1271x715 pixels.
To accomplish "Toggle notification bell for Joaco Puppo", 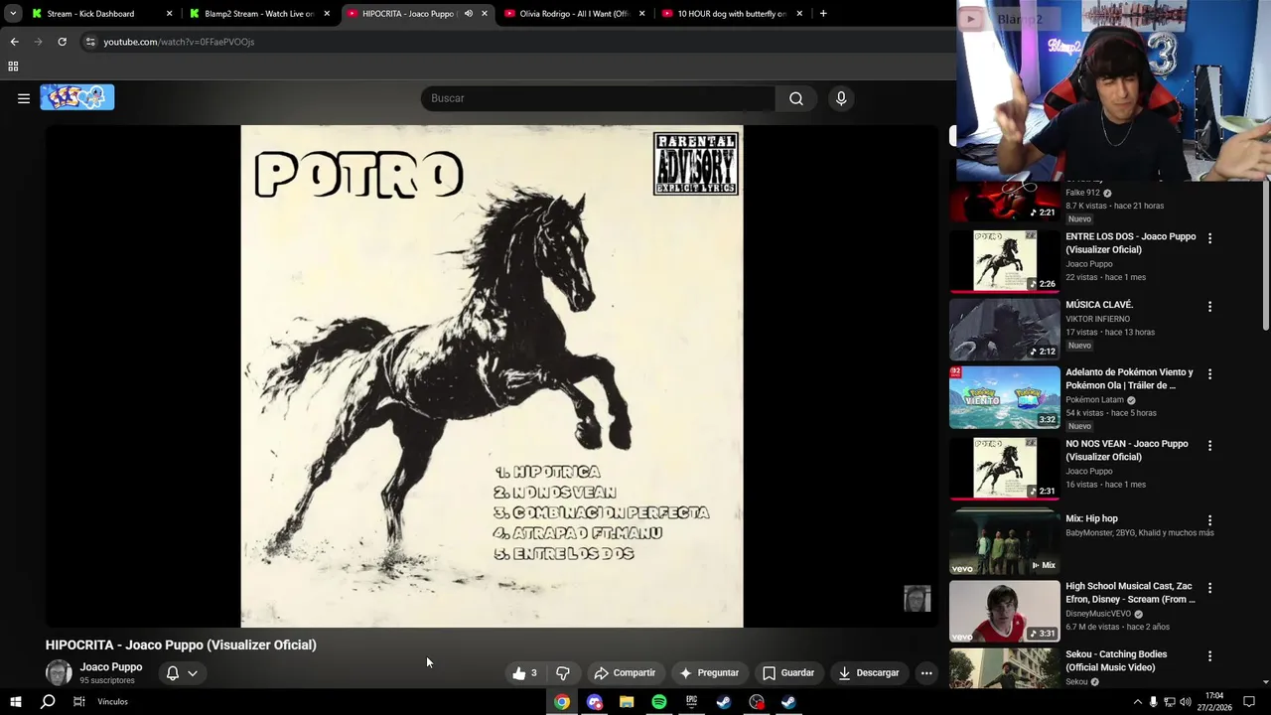I will pos(173,673).
